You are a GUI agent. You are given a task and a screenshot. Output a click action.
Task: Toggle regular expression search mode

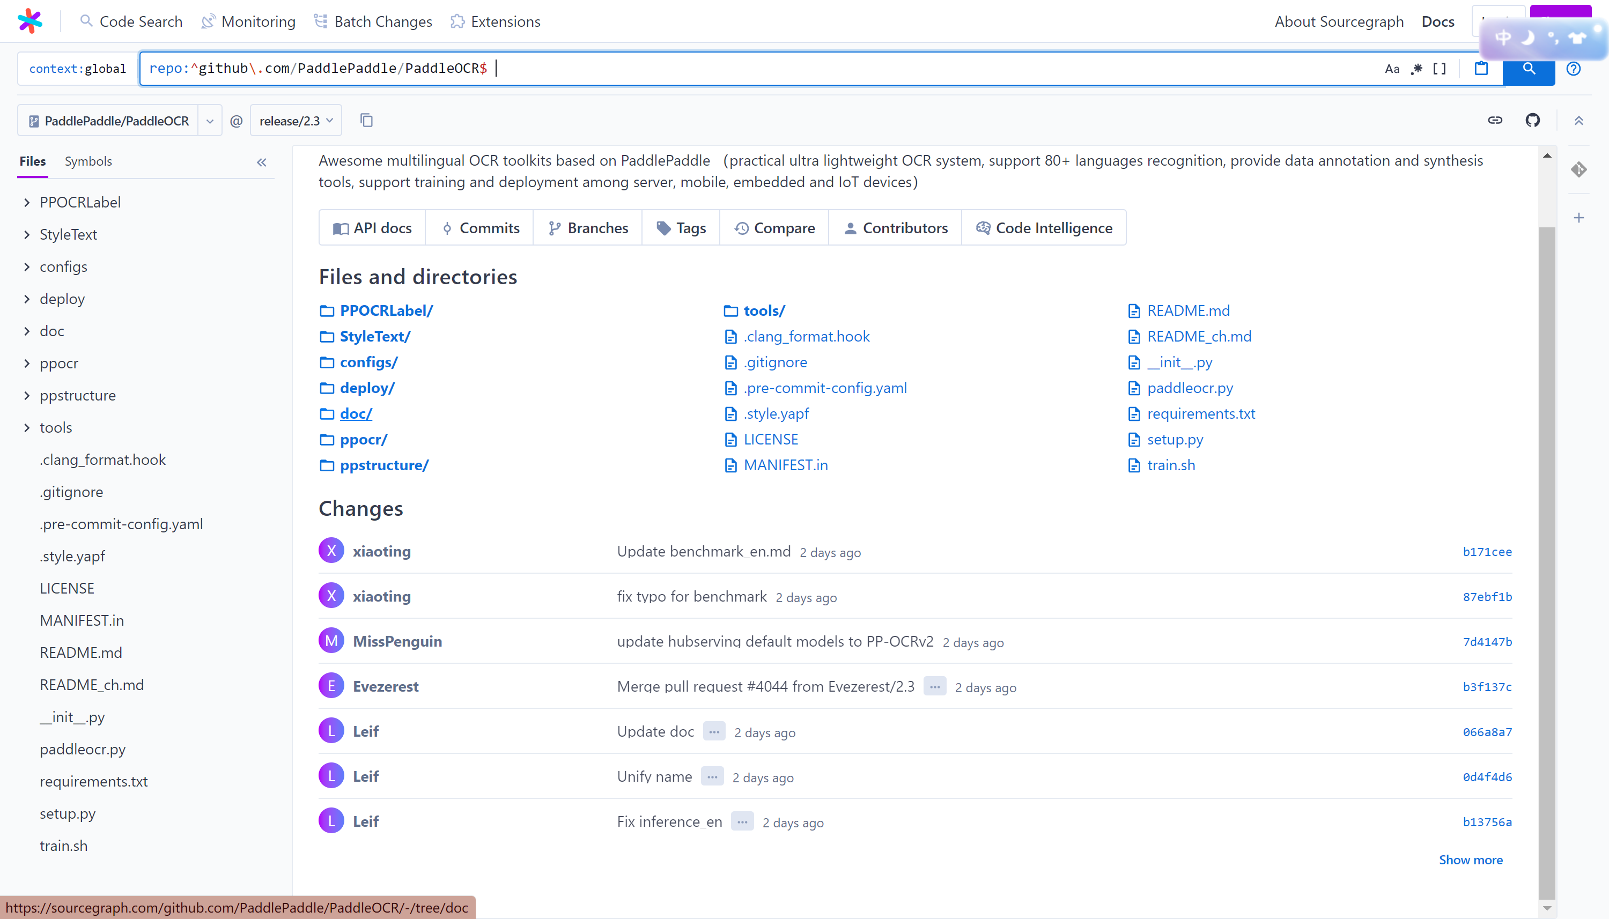1416,69
